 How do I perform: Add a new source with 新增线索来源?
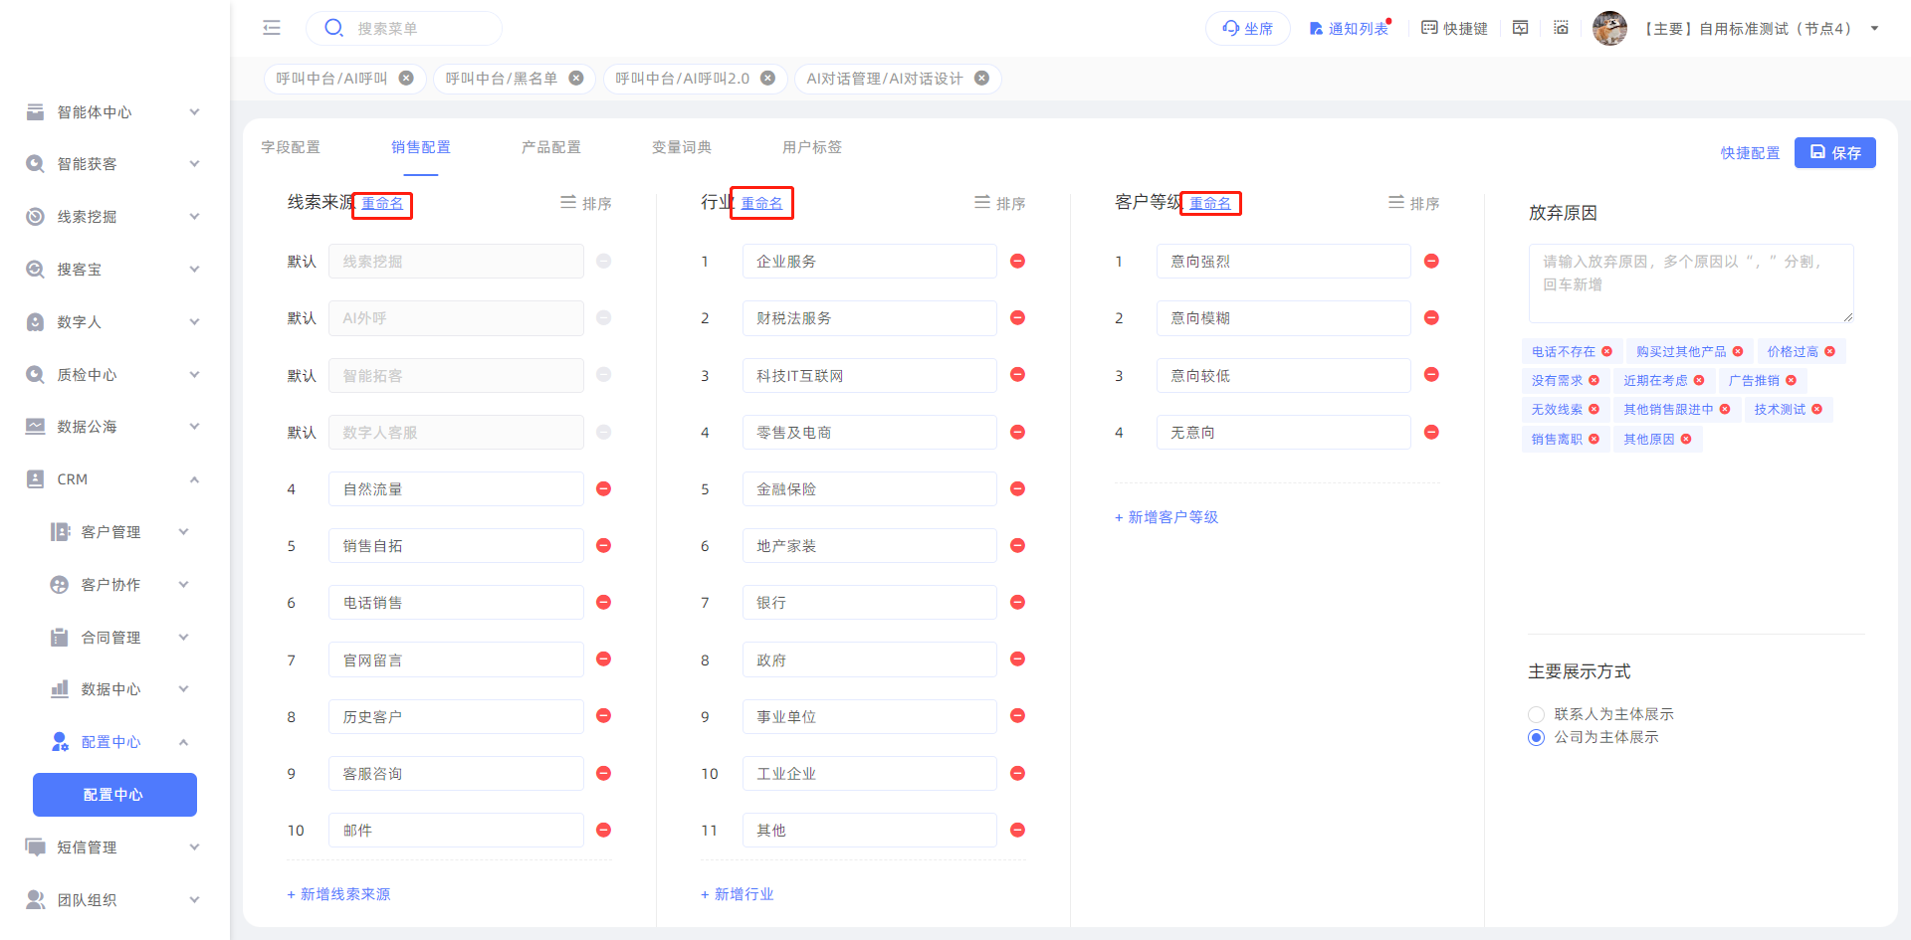339,894
